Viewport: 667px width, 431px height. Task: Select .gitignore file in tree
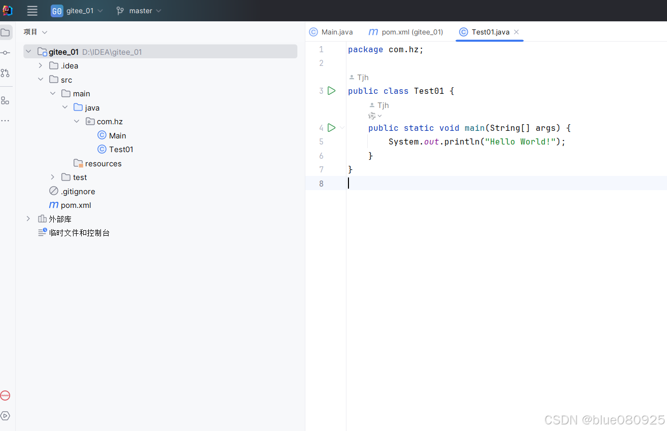click(x=78, y=191)
